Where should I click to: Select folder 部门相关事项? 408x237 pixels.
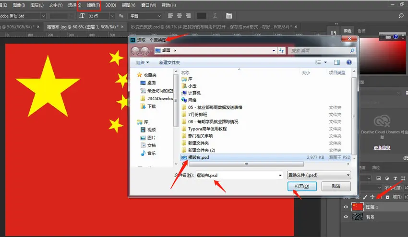(x=200, y=136)
